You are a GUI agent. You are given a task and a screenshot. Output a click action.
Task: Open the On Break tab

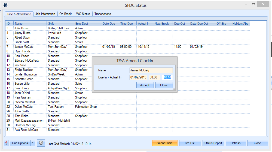point(66,14)
